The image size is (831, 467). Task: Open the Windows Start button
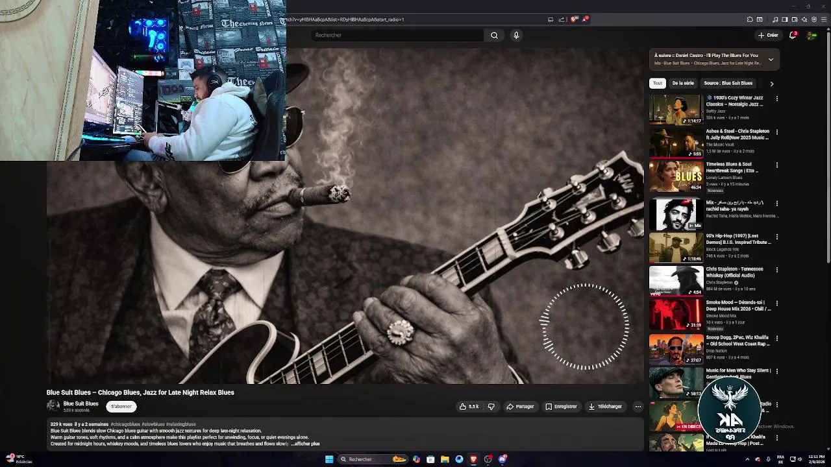(329, 459)
